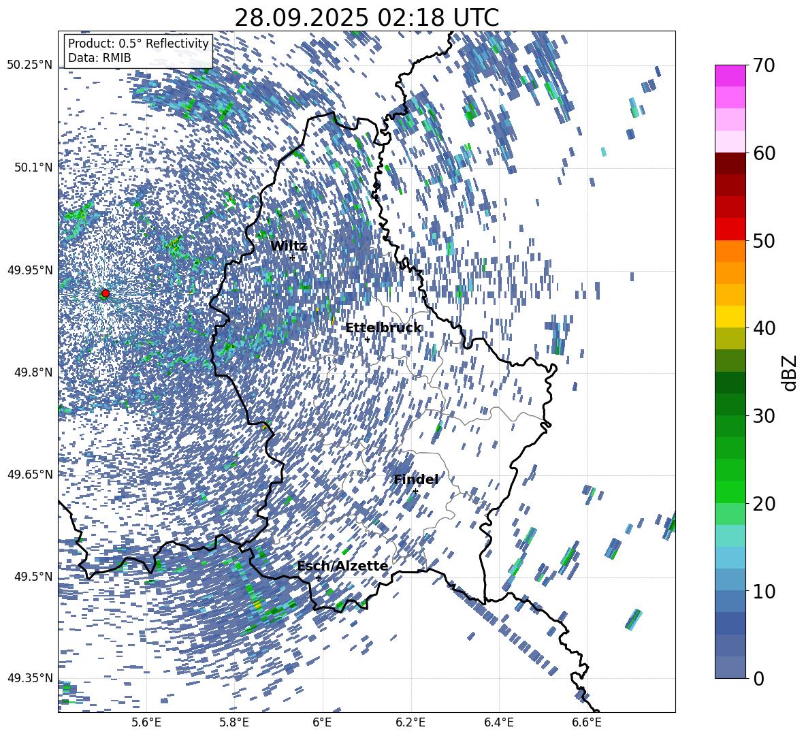The image size is (806, 736).
Task: Click the colorbar value 40
Action: [x=764, y=328]
